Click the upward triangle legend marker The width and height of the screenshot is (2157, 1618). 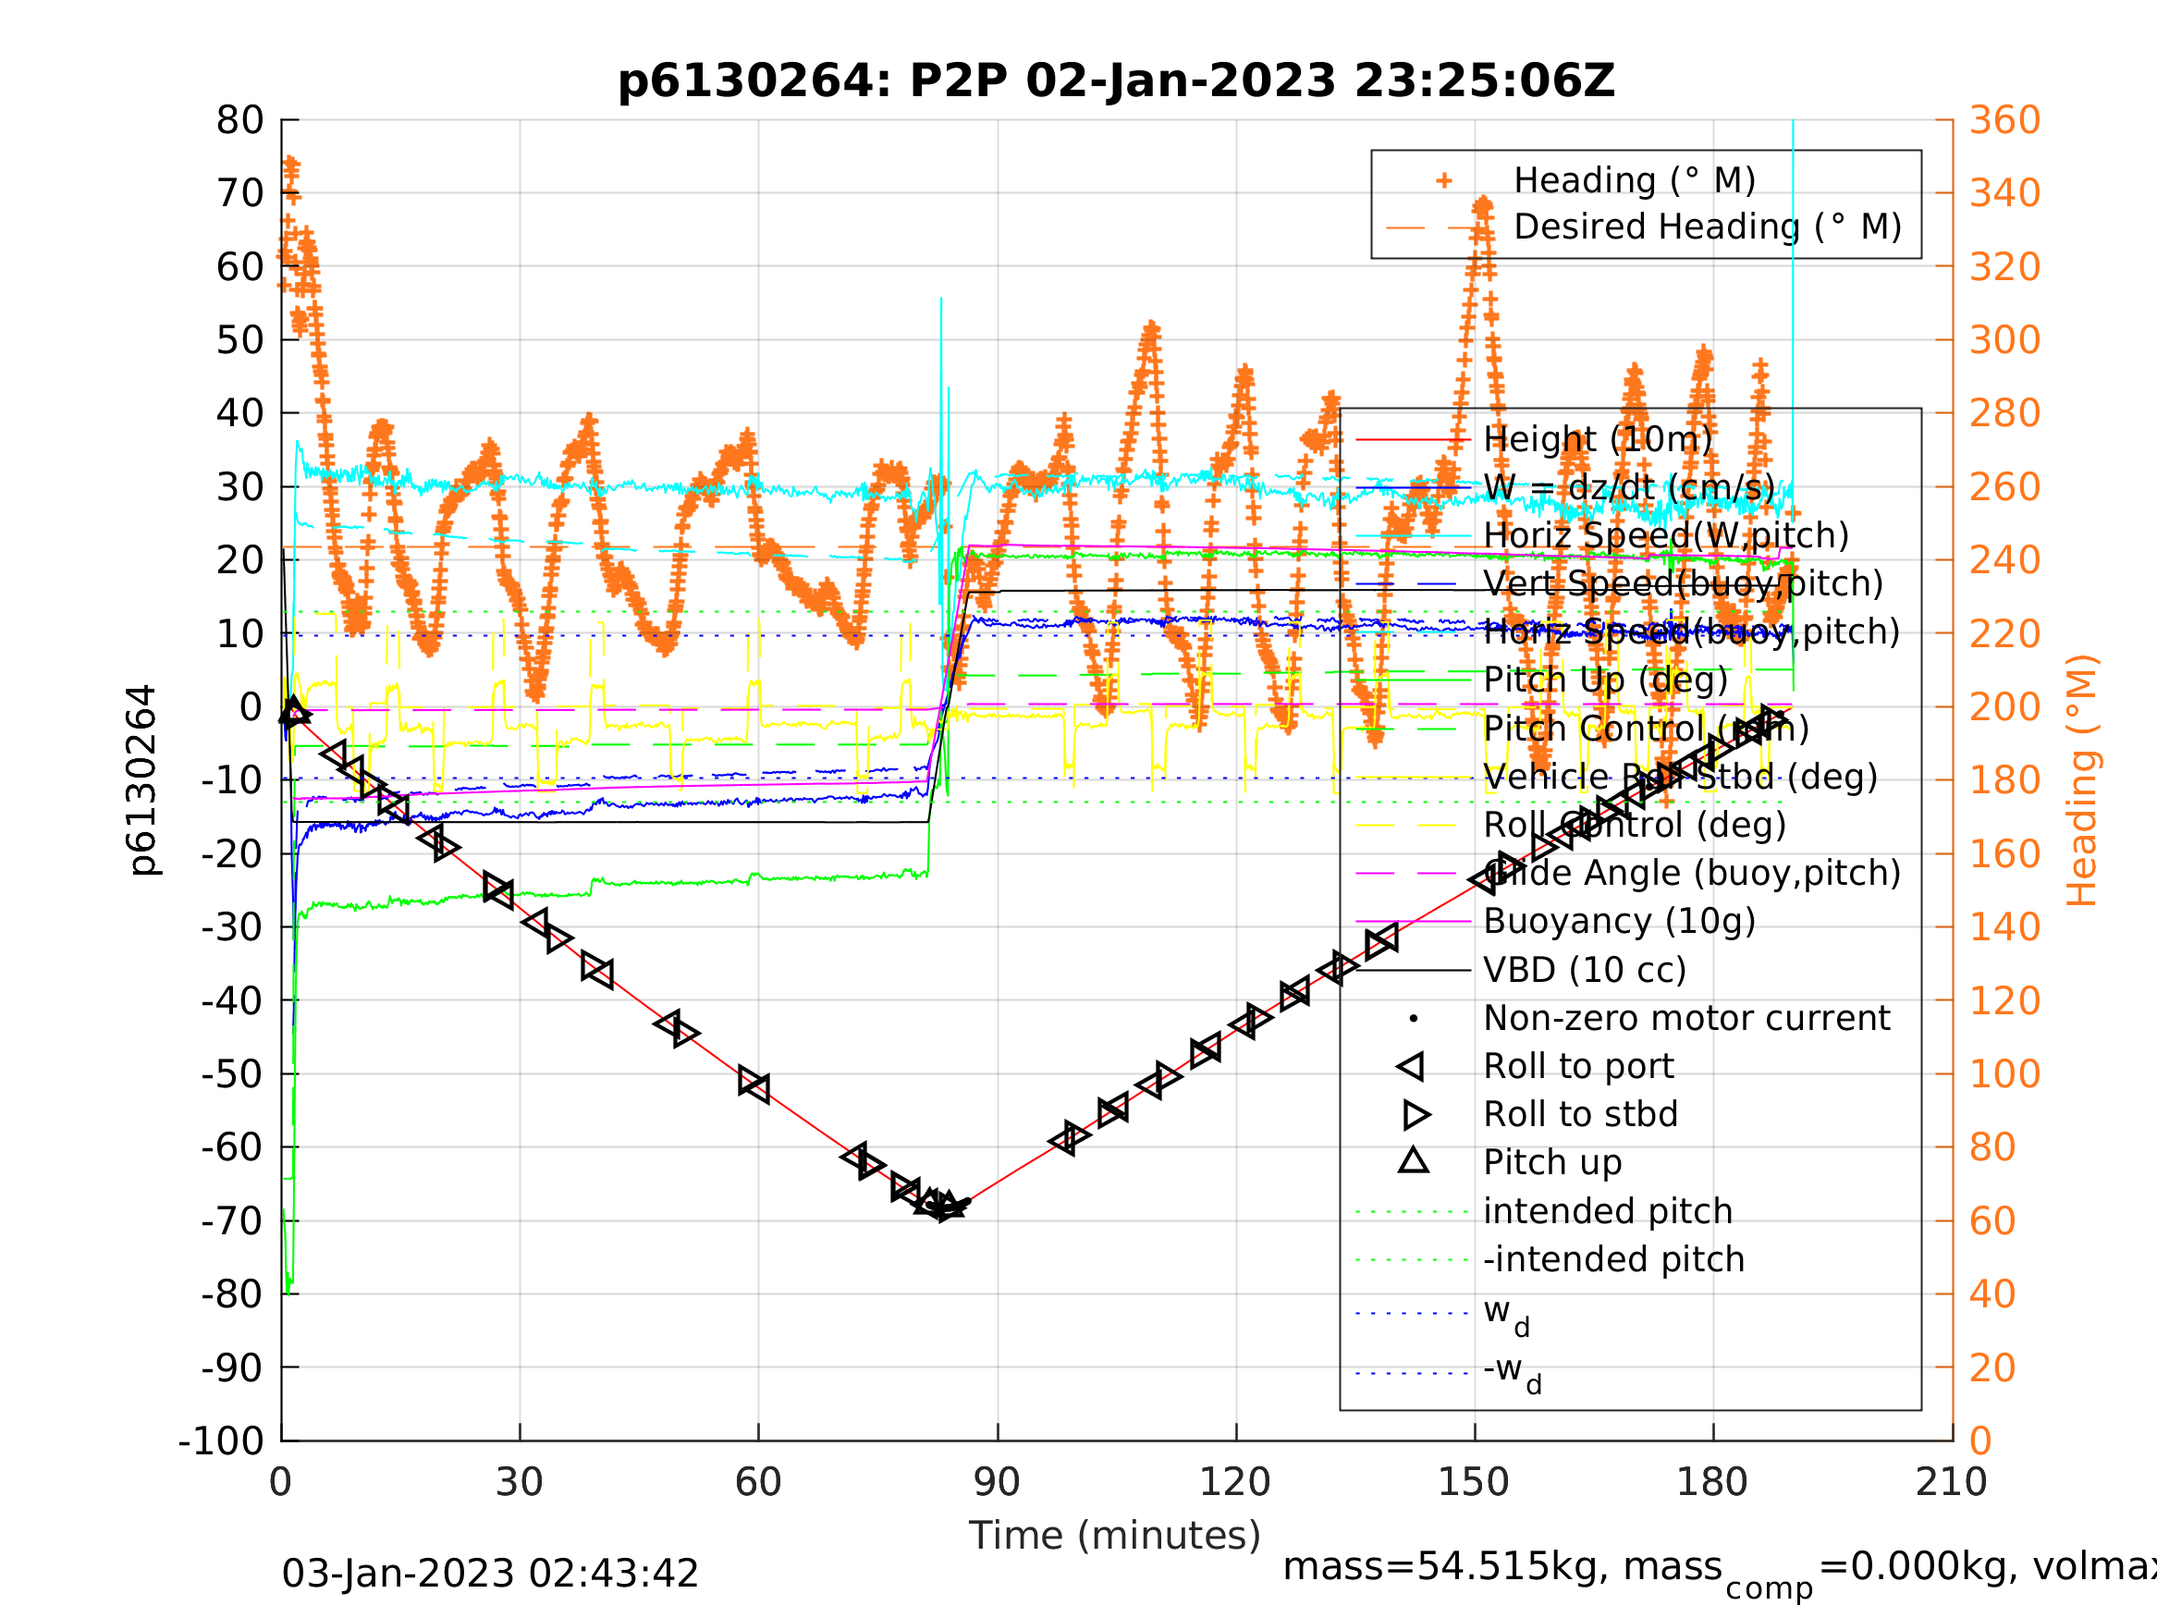point(1414,1159)
